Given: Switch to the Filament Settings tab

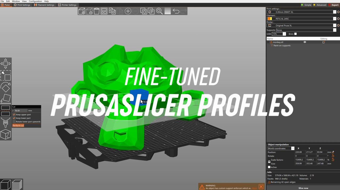Looking at the screenshot, I should click(x=44, y=5).
